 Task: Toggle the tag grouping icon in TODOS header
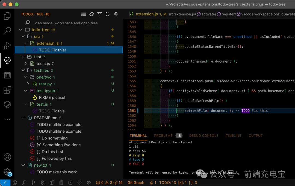tap(92, 14)
